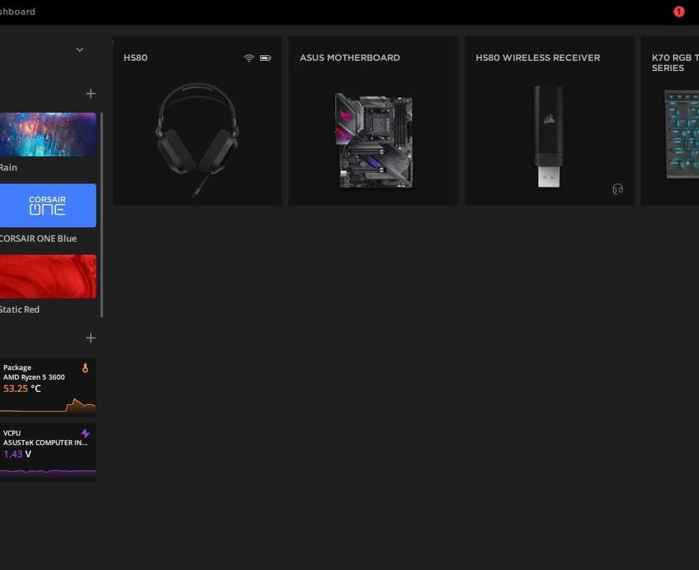Click the thermometer icon on Package sensor
The width and height of the screenshot is (699, 570).
click(x=85, y=368)
